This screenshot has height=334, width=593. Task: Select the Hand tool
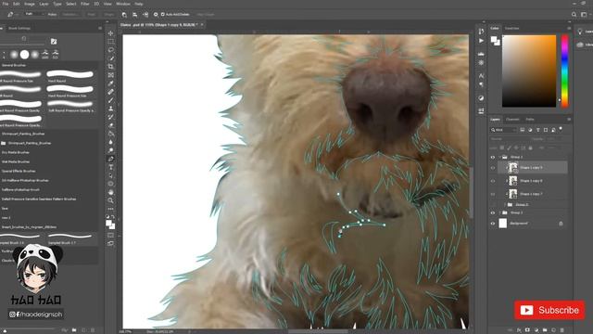(111, 192)
